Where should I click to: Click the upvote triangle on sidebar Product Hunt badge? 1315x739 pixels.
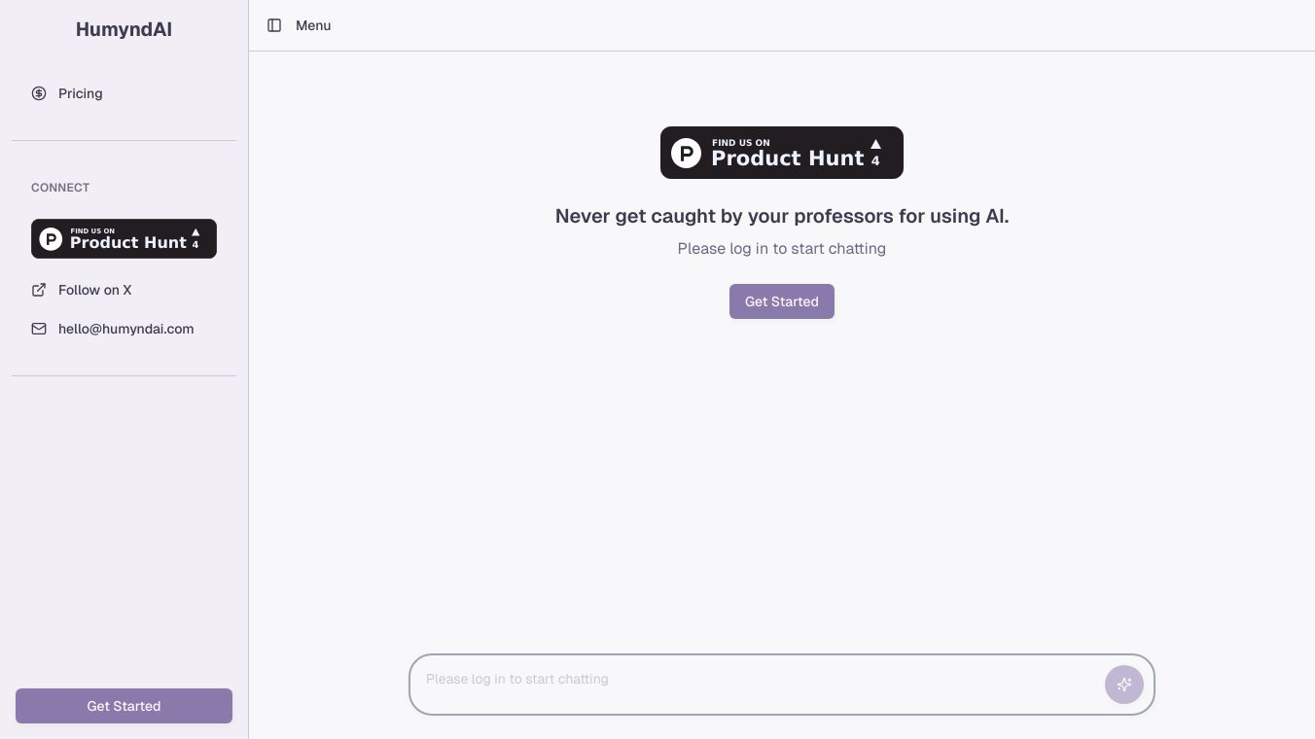pos(195,232)
